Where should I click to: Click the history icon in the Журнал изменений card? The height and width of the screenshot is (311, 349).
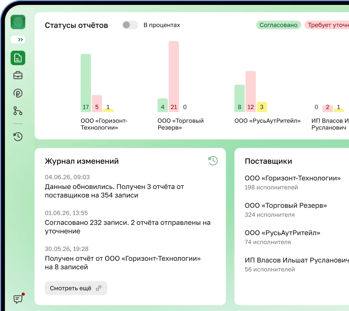click(213, 161)
